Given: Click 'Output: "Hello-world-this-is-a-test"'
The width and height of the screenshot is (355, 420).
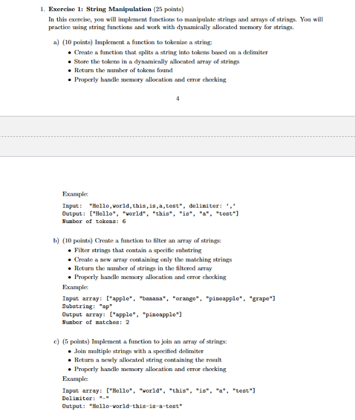Looking at the screenshot, I should coord(122,407).
